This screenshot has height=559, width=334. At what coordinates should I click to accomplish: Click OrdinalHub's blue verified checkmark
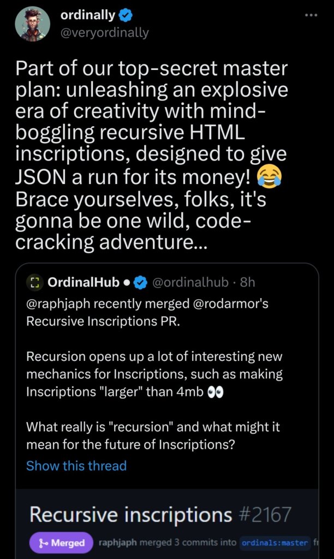point(141,283)
